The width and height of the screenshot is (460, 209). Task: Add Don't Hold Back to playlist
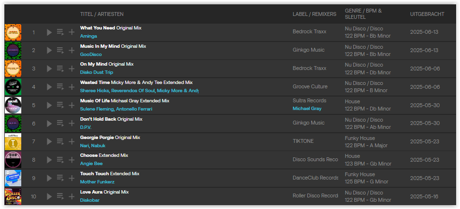[x=72, y=124]
